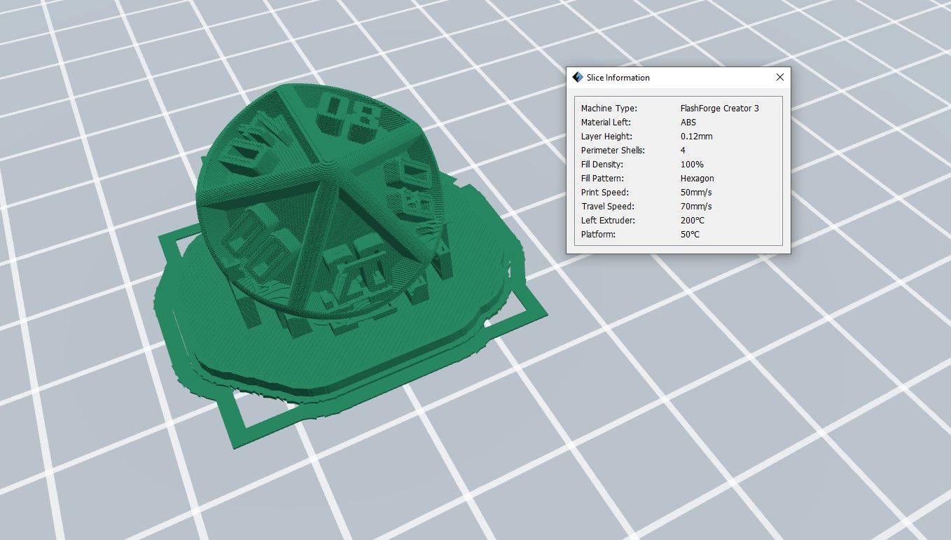
Task: Click the 50mm/s print speed value
Action: click(695, 193)
